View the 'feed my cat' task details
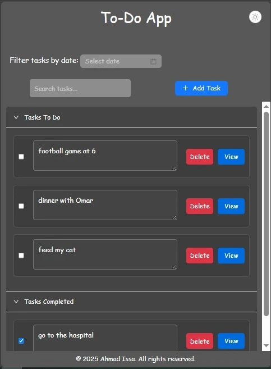271x369 pixels. (231, 256)
